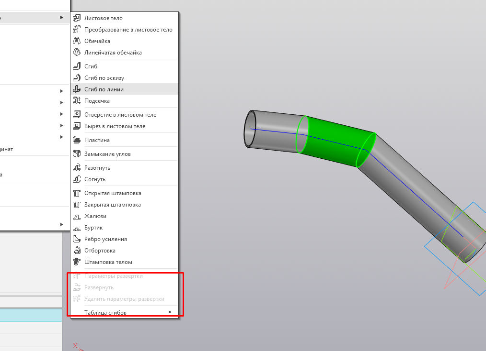Click the Разогнуть icon
Viewport: 486px width, 351px height.
77,168
